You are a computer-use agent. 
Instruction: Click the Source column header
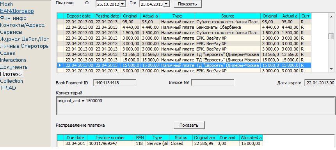pos(228,16)
